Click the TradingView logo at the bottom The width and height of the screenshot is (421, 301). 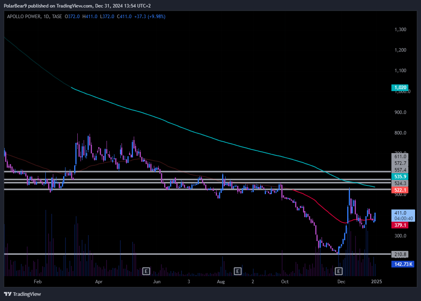(x=22, y=294)
